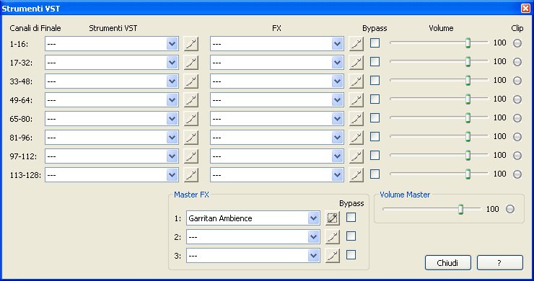Viewport: 534px width, 281px height.
Task: Edit the VST instrument for channels 1-16
Action: pos(191,44)
